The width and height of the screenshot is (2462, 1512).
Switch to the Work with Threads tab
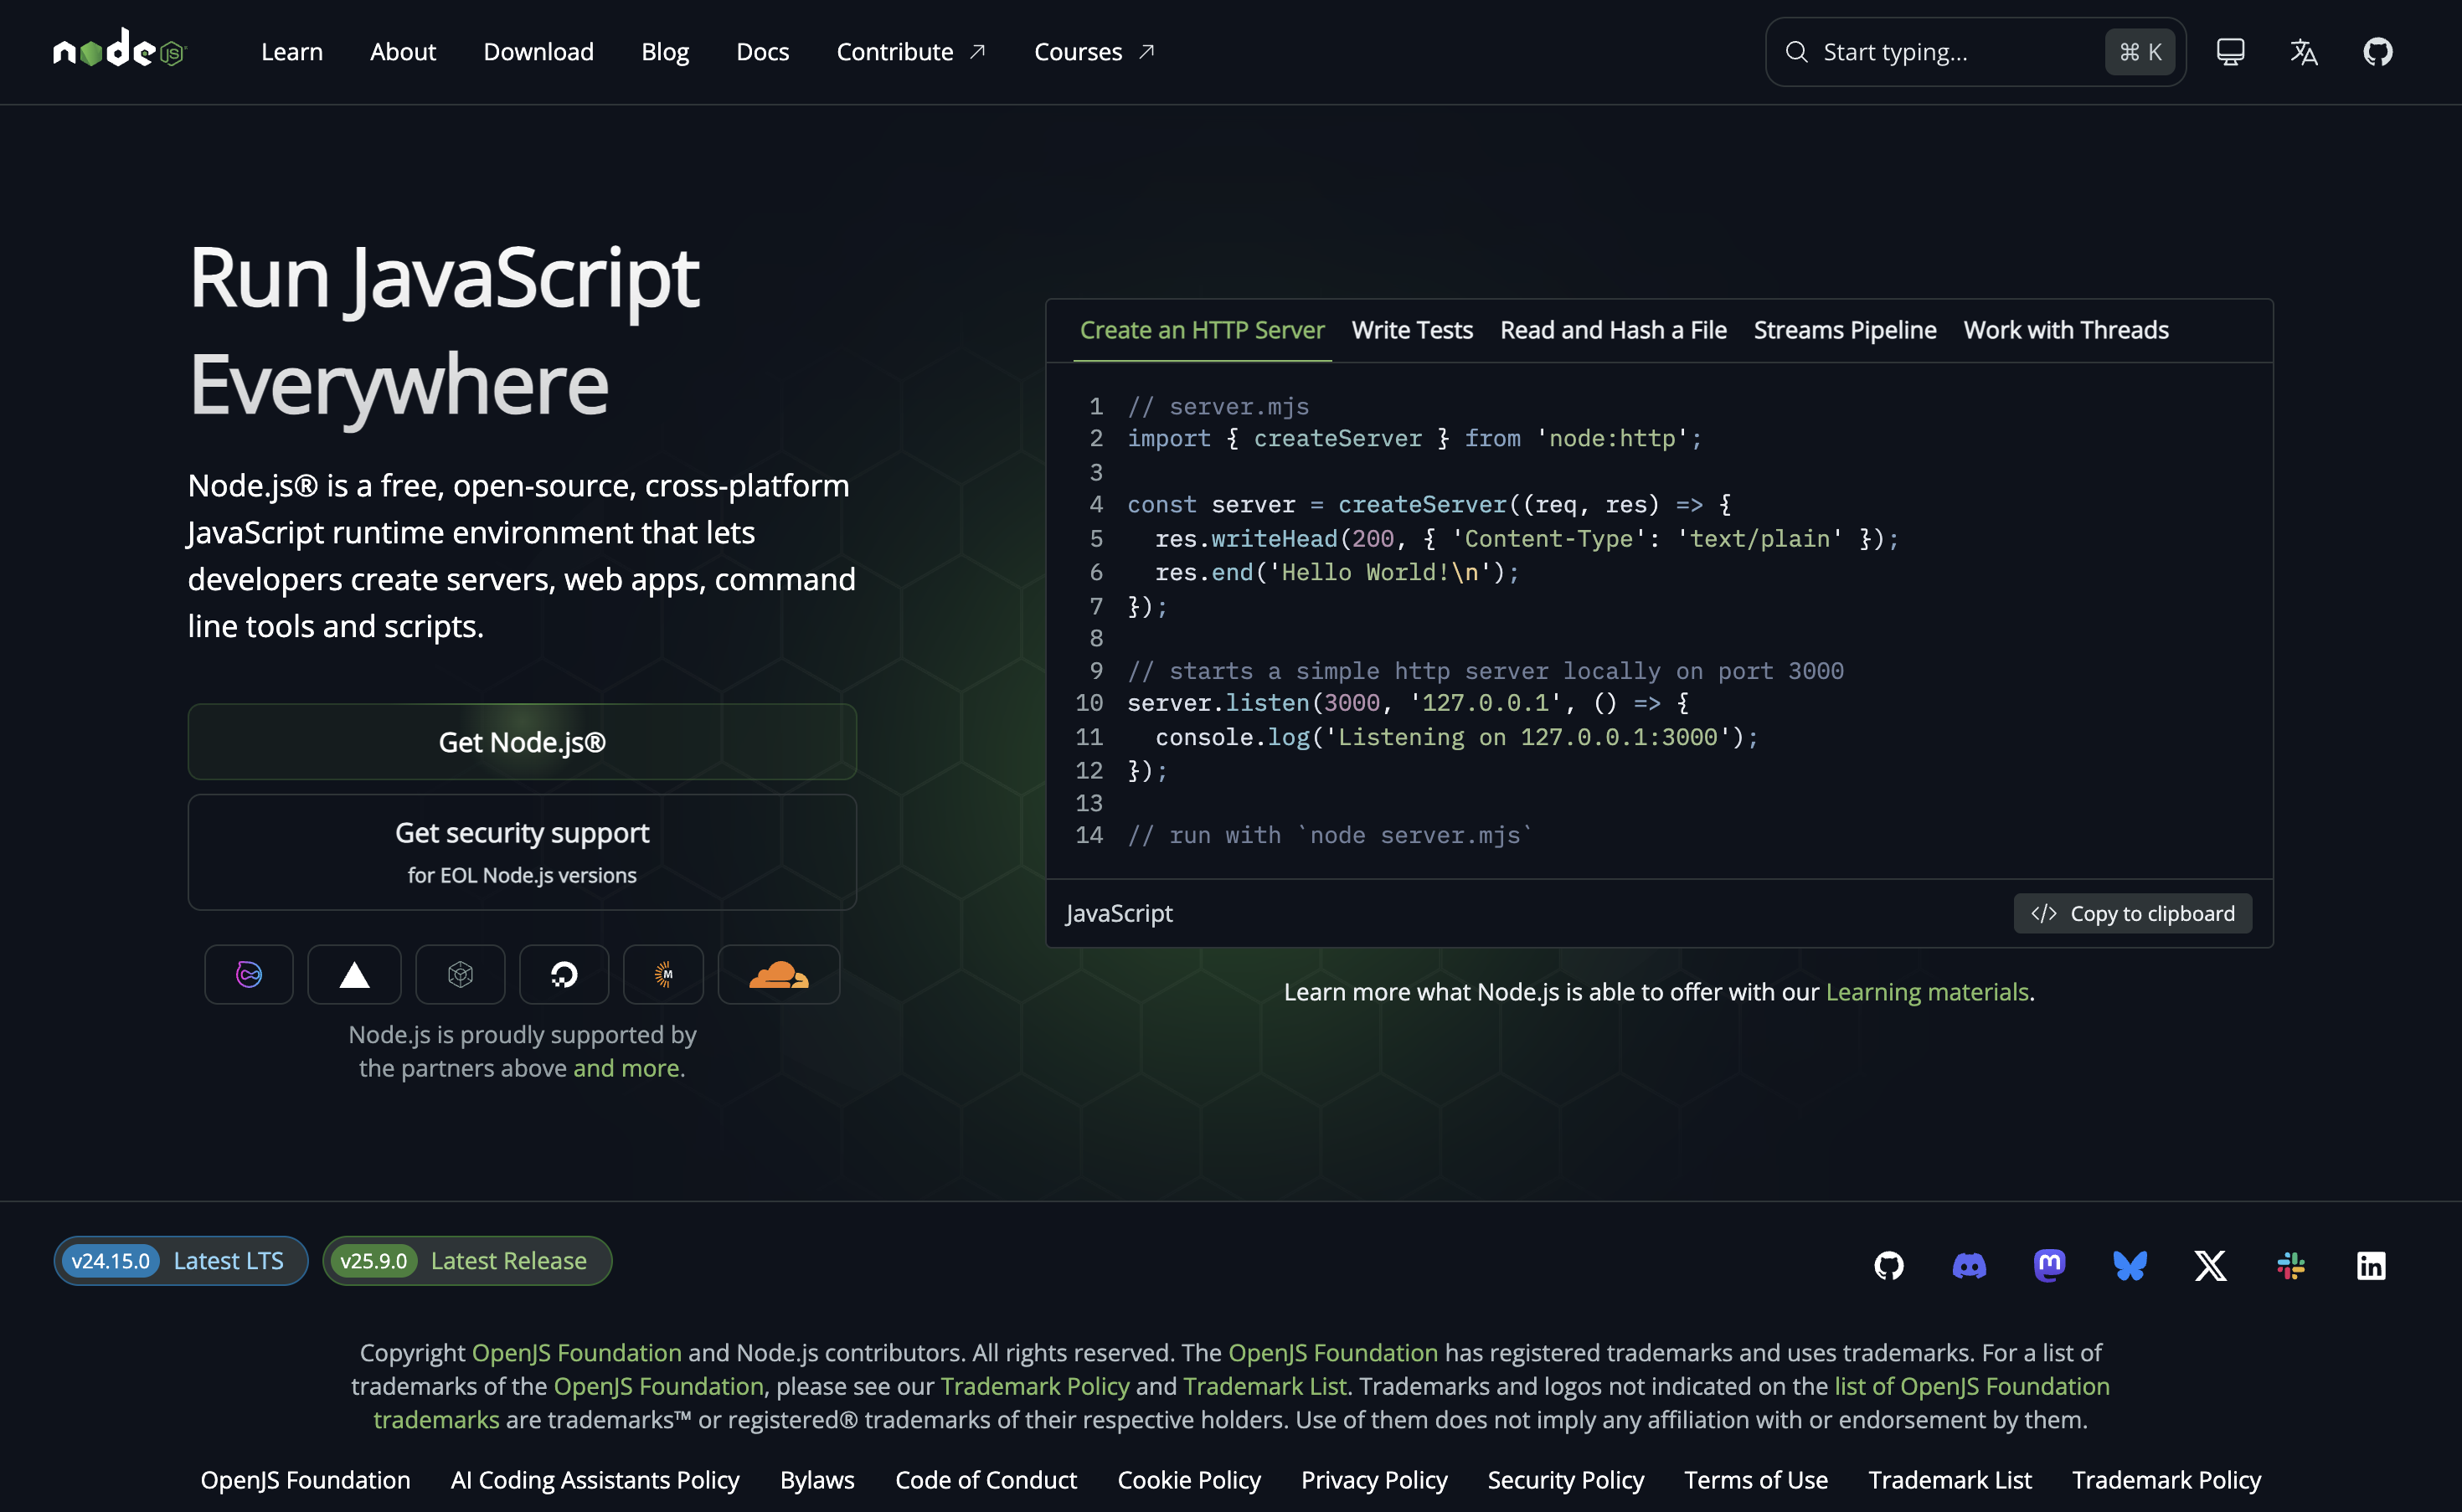pos(2065,330)
